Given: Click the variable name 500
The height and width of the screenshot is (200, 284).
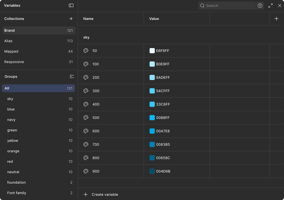Looking at the screenshot, I should click(96, 118).
